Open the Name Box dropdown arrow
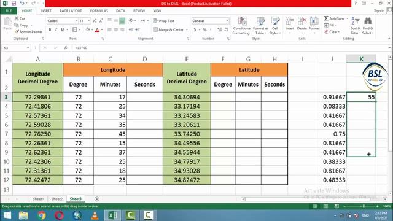393x221 pixels. tap(28, 48)
